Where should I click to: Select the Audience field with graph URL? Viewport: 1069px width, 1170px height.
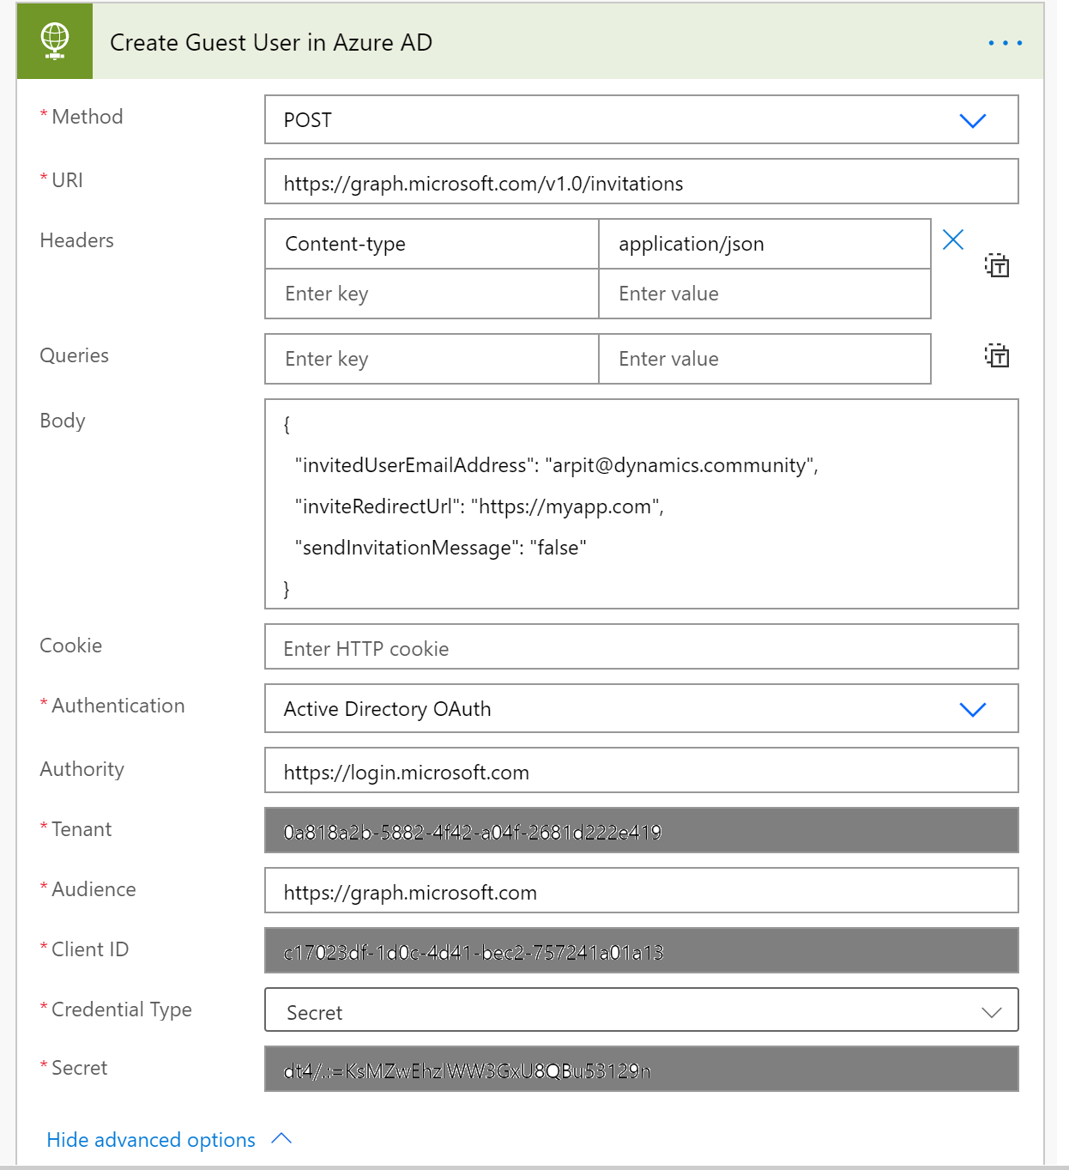point(641,891)
